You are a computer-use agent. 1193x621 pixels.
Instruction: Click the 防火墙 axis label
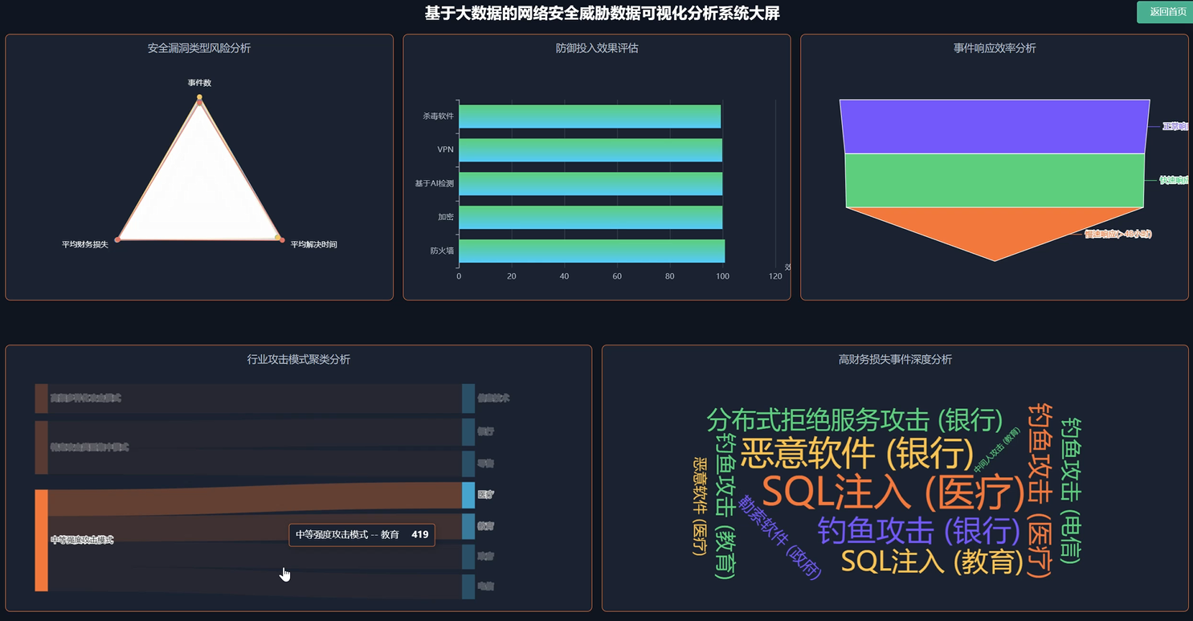click(442, 251)
